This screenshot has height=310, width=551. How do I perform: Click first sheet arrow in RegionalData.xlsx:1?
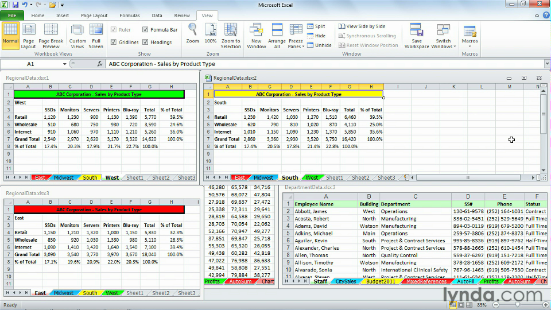tap(7, 177)
